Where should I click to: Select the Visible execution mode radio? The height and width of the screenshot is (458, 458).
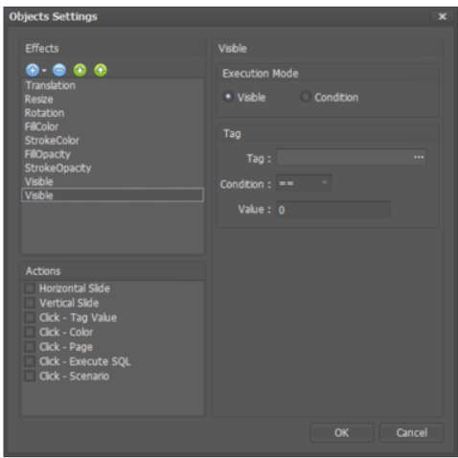[x=228, y=97]
